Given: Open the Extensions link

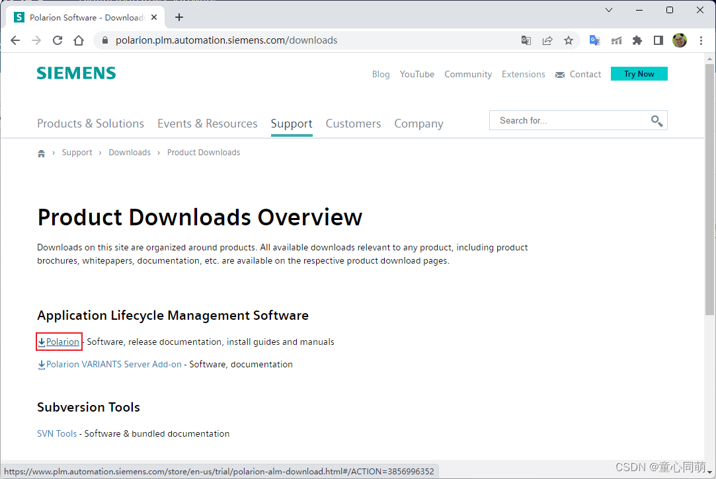Looking at the screenshot, I should coord(524,74).
